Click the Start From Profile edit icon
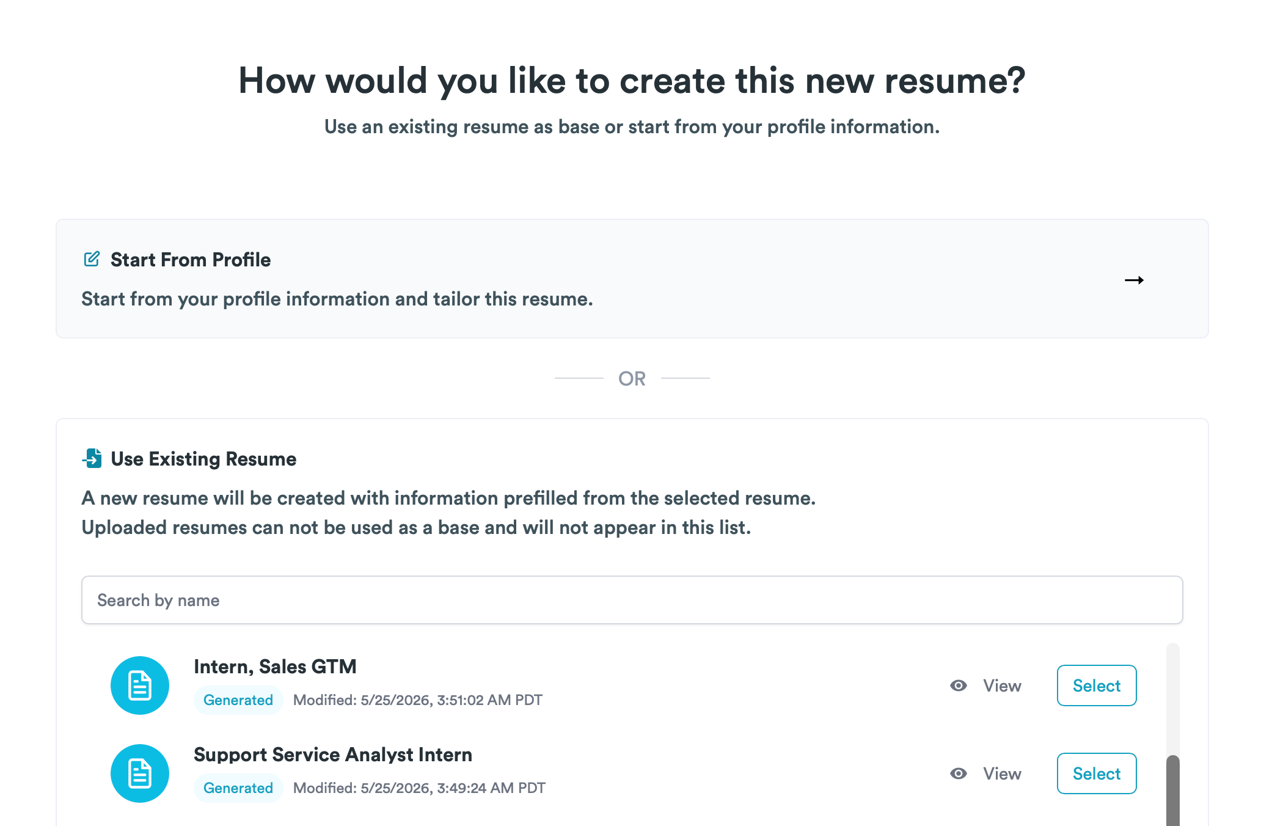 [92, 259]
